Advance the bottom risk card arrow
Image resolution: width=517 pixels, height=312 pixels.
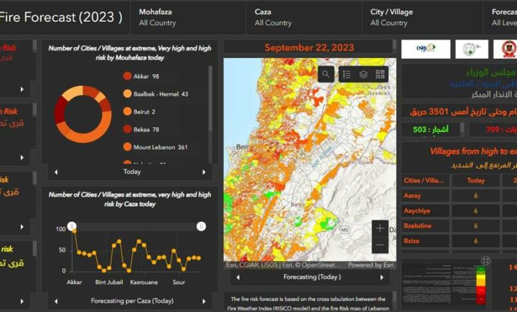click(22, 301)
